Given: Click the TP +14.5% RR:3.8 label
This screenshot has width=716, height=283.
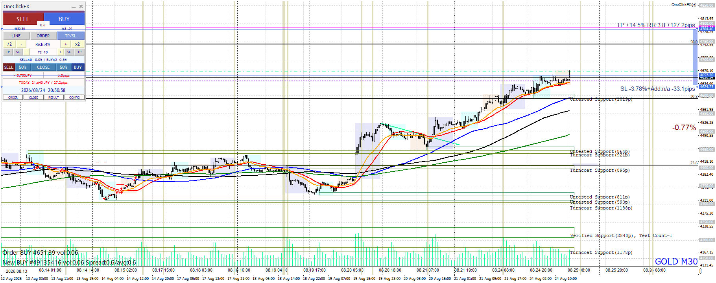Looking at the screenshot, I should click(x=656, y=25).
